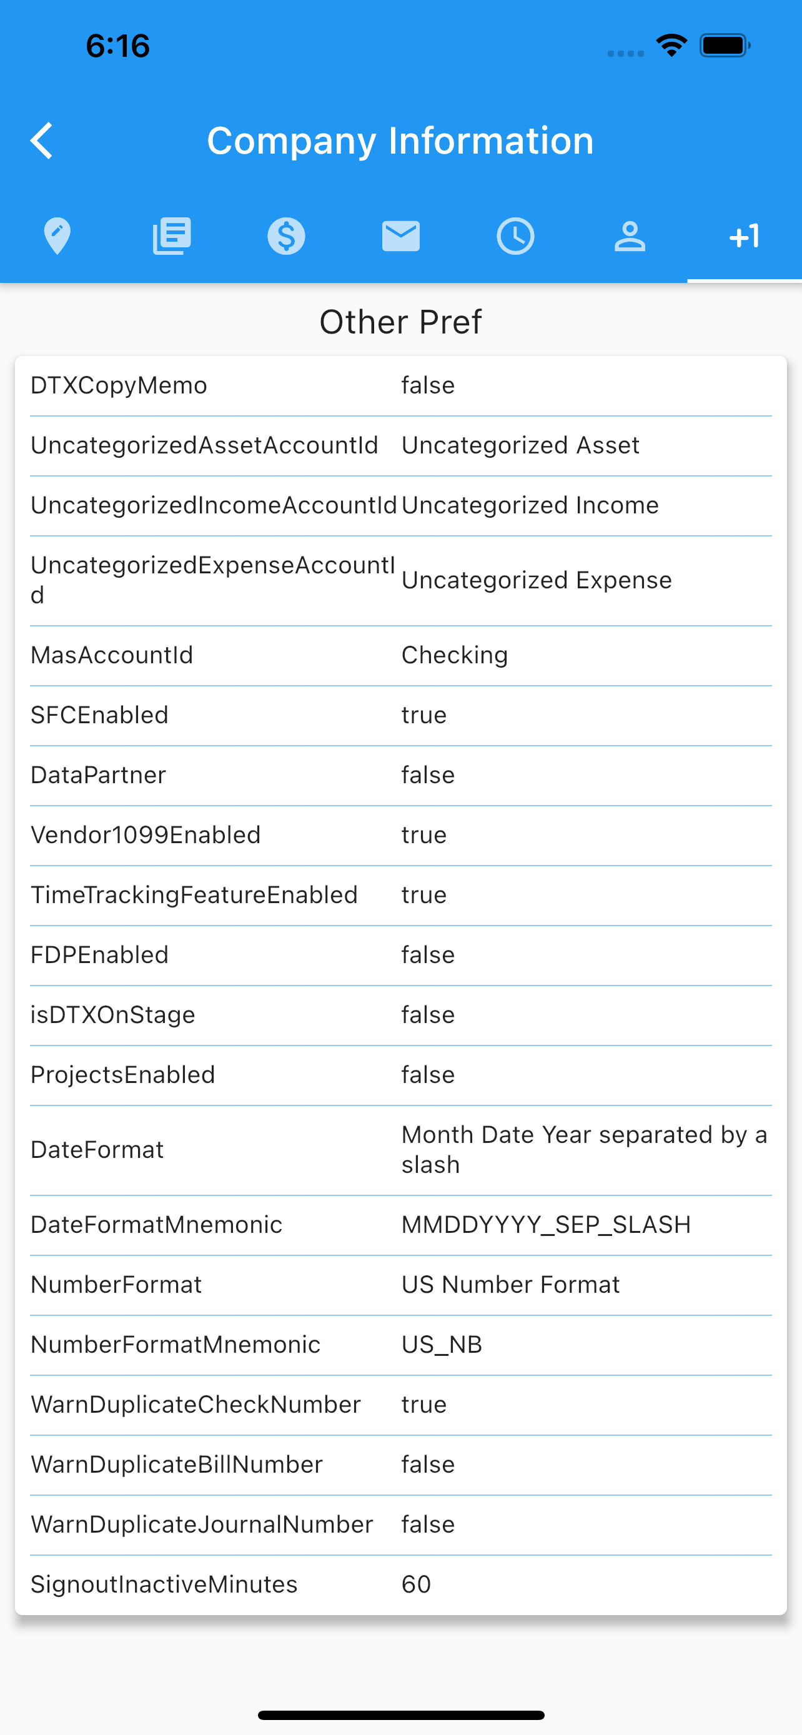
Task: Select the +1 other preferences tab
Action: 744,235
